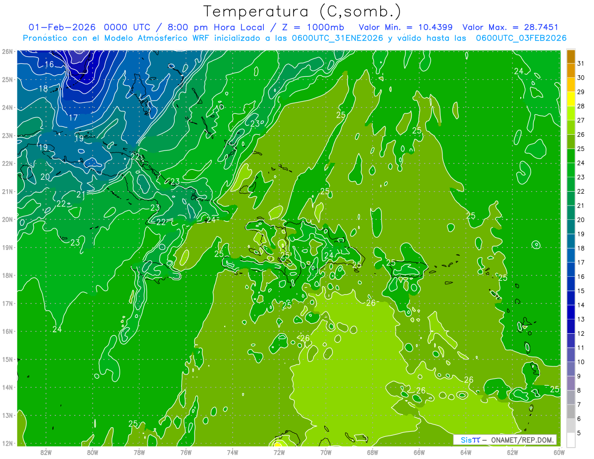
Task: Click the legend label '5'
Action: pyautogui.click(x=579, y=433)
